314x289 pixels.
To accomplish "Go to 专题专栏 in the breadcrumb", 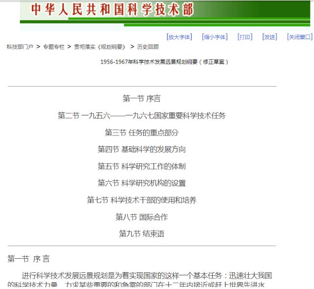I will point(53,47).
